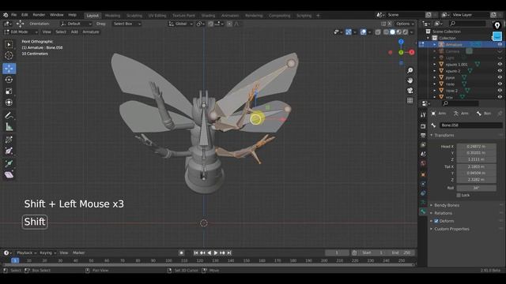506x284 pixels.
Task: Click the Blender logo menu icon
Action: (6, 15)
